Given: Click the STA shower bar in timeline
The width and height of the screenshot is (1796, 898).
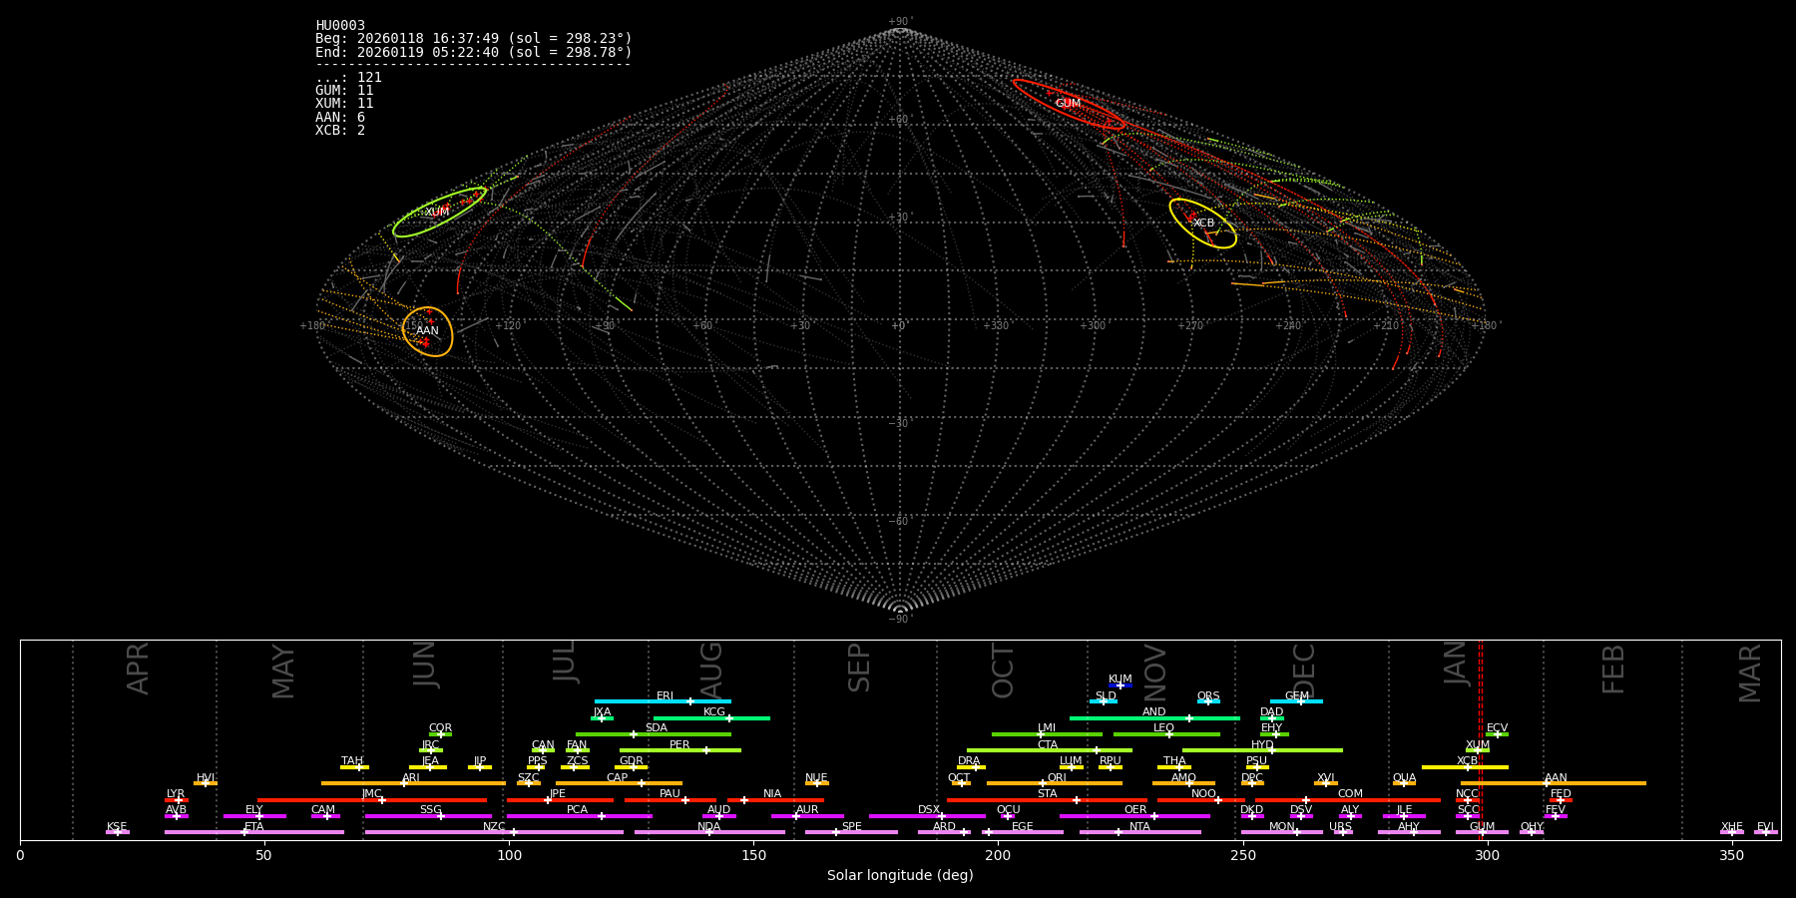Looking at the screenshot, I should 1047,800.
